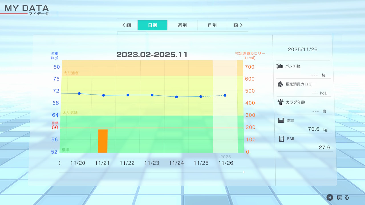
Task: Switch to the 月別 monthly tab
Action: [x=212, y=25]
